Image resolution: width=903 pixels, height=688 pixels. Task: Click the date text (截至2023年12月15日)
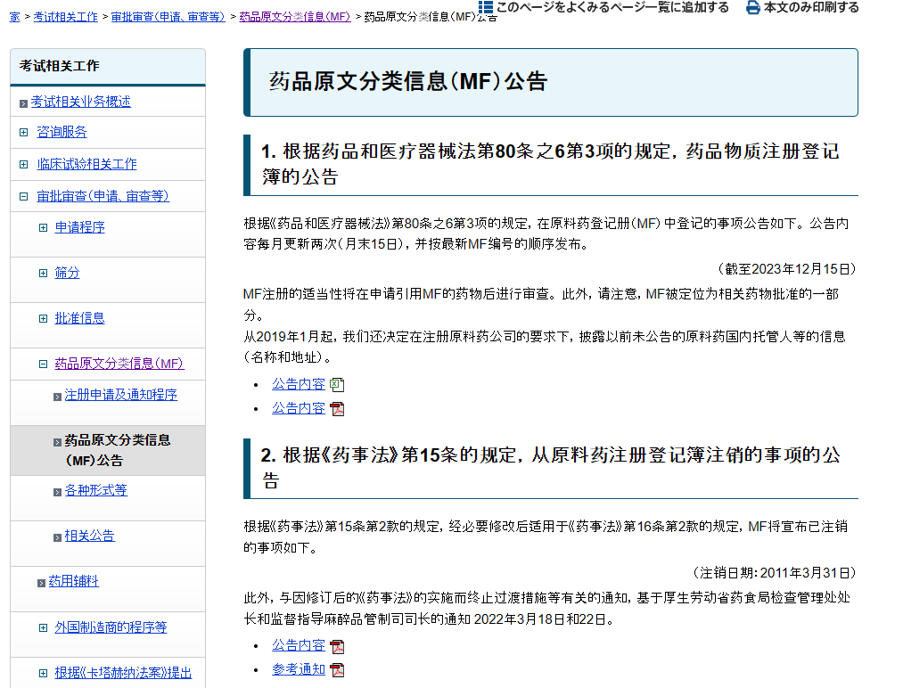click(x=786, y=269)
